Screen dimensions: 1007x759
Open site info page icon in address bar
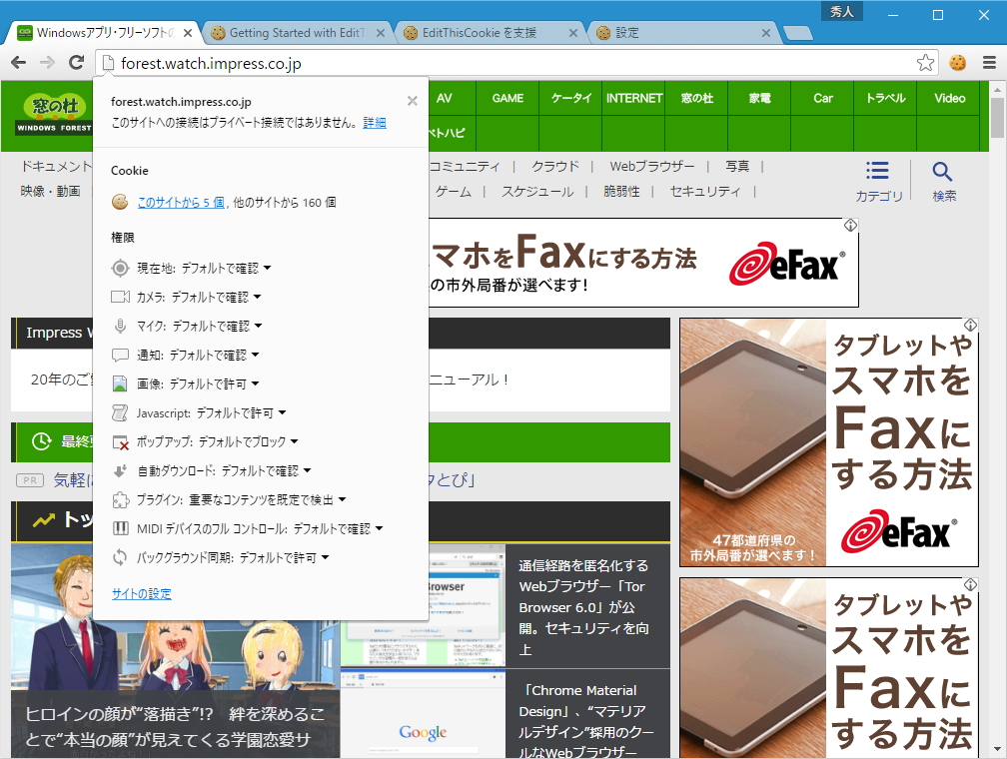tap(109, 63)
